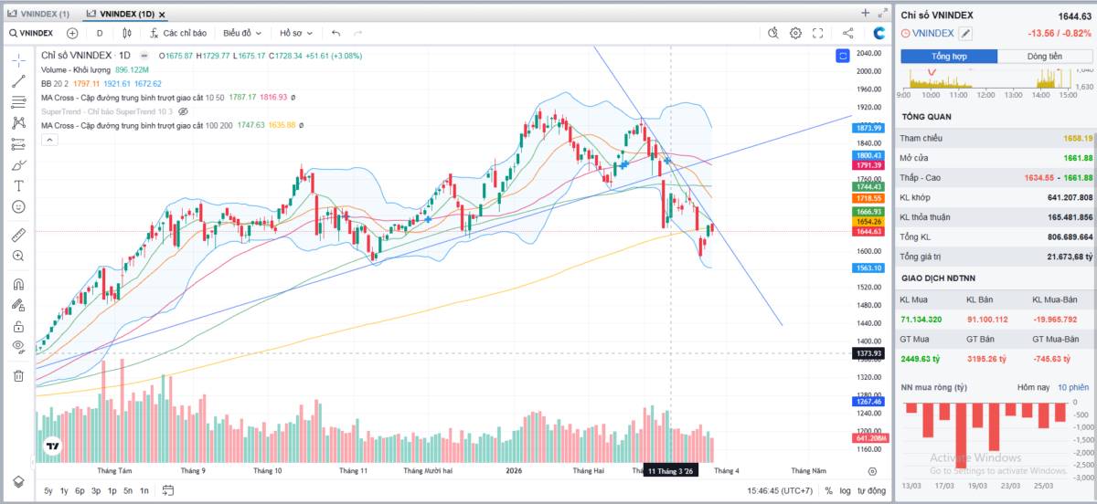Screen dimensions: 1097x504
Task: Open the forecasting and measurement tools
Action: tap(18, 144)
